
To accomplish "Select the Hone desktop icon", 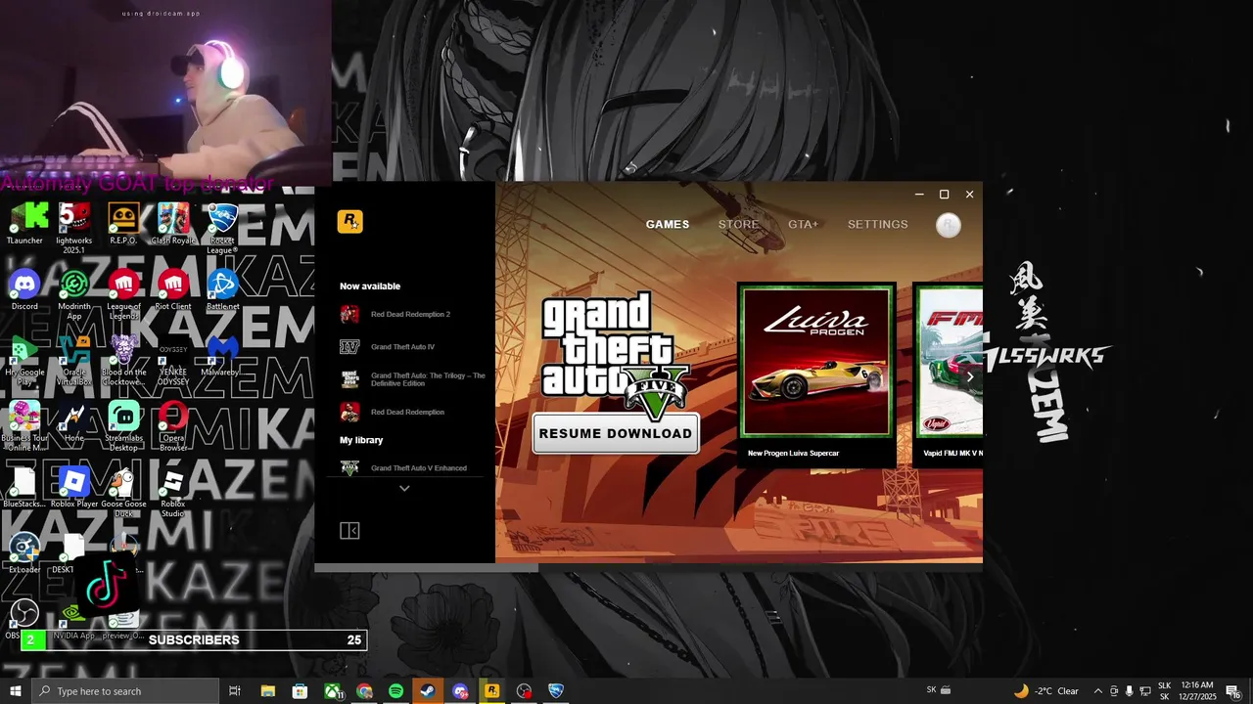I will pos(74,421).
